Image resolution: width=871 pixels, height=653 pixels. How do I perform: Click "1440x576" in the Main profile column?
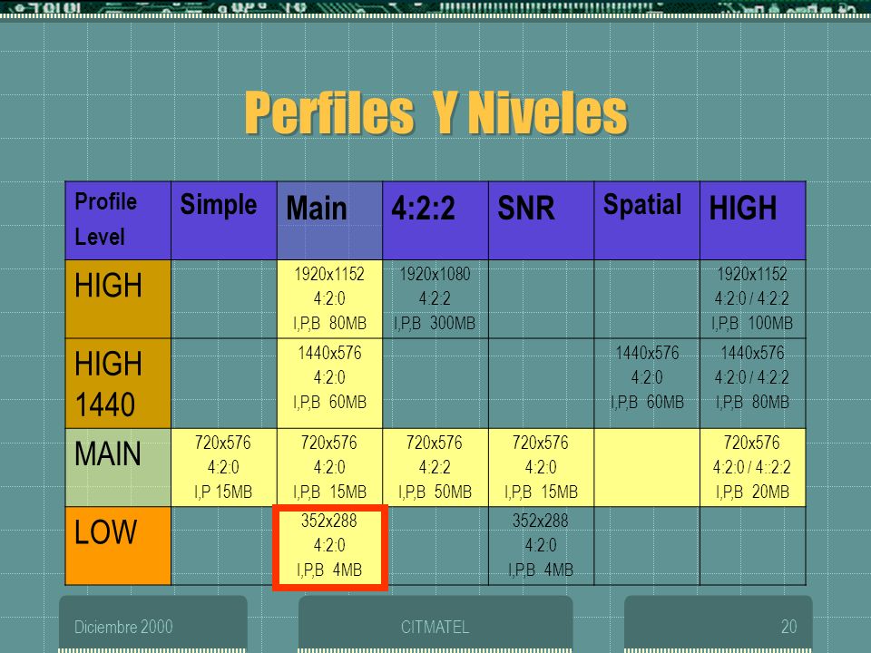click(329, 353)
